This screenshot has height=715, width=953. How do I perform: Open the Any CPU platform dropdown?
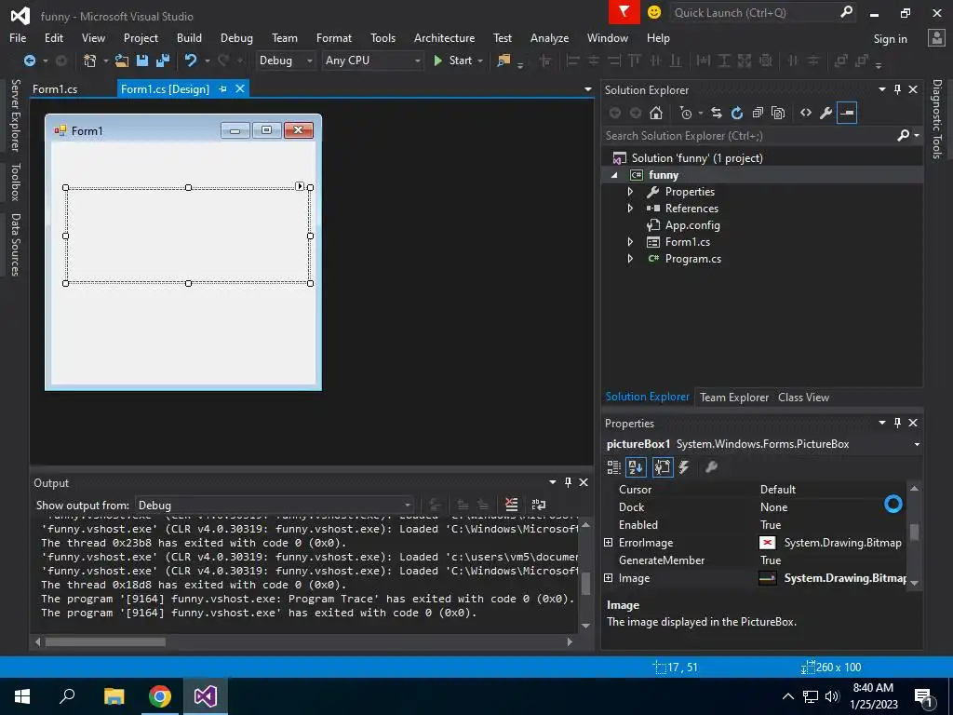(x=417, y=61)
